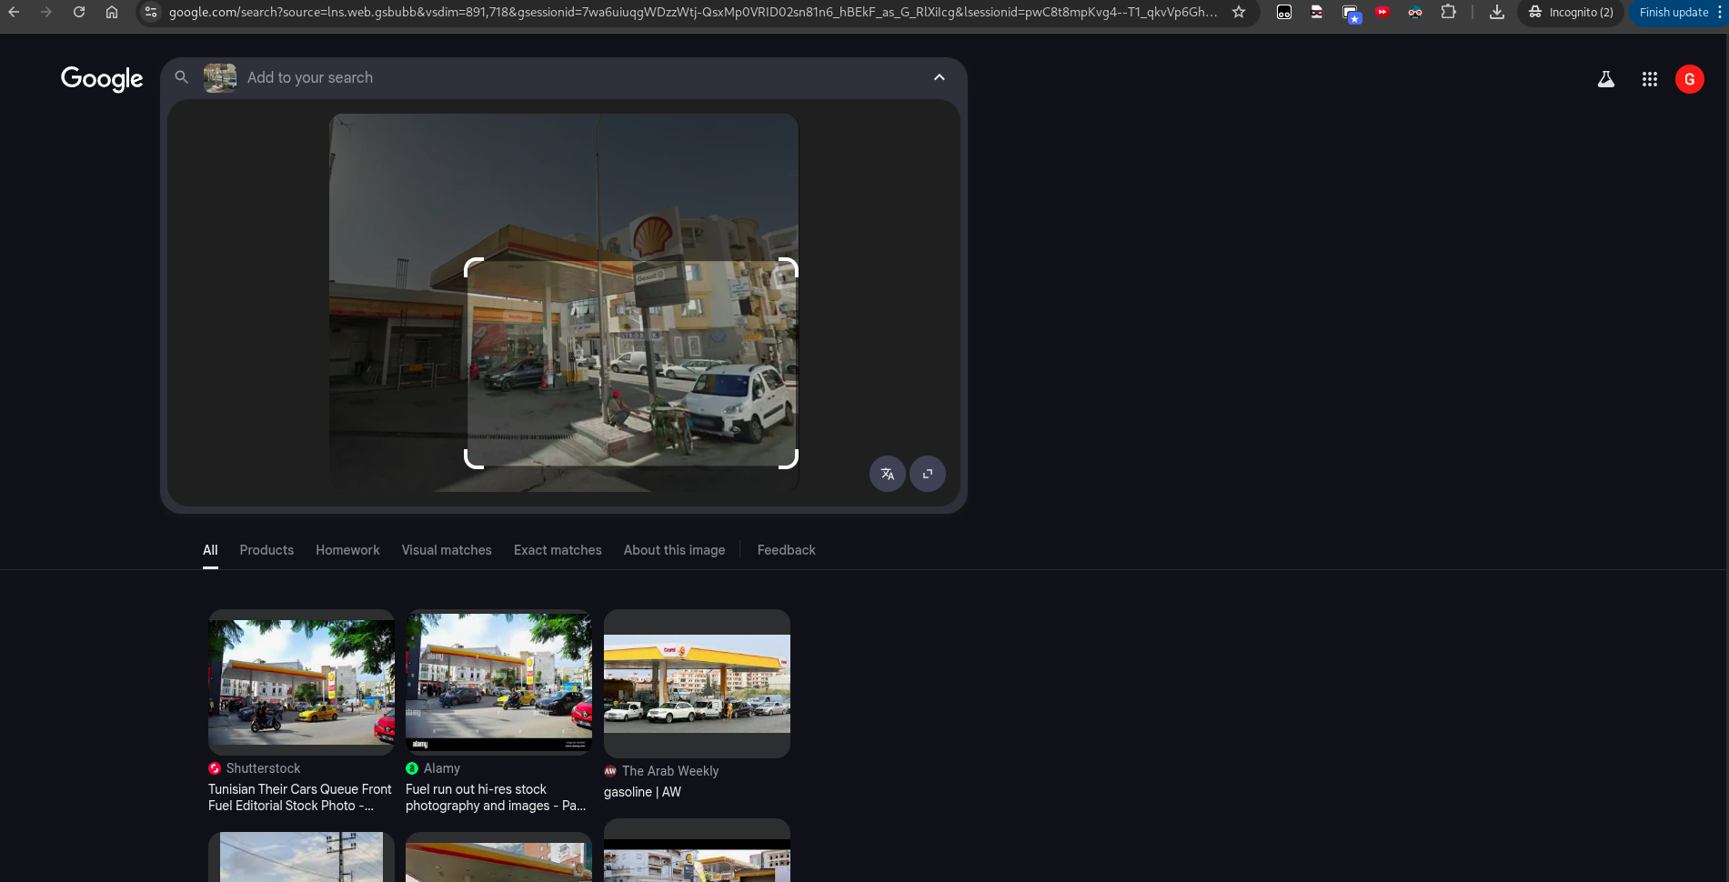Screen dimensions: 1729x882
Task: Click the translate text icon on image
Action: point(887,474)
